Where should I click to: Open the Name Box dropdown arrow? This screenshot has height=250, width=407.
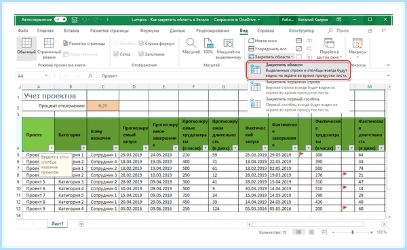(46, 76)
